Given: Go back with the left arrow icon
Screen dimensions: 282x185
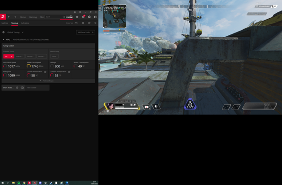Looking at the screenshot, I should (x=9, y=17).
